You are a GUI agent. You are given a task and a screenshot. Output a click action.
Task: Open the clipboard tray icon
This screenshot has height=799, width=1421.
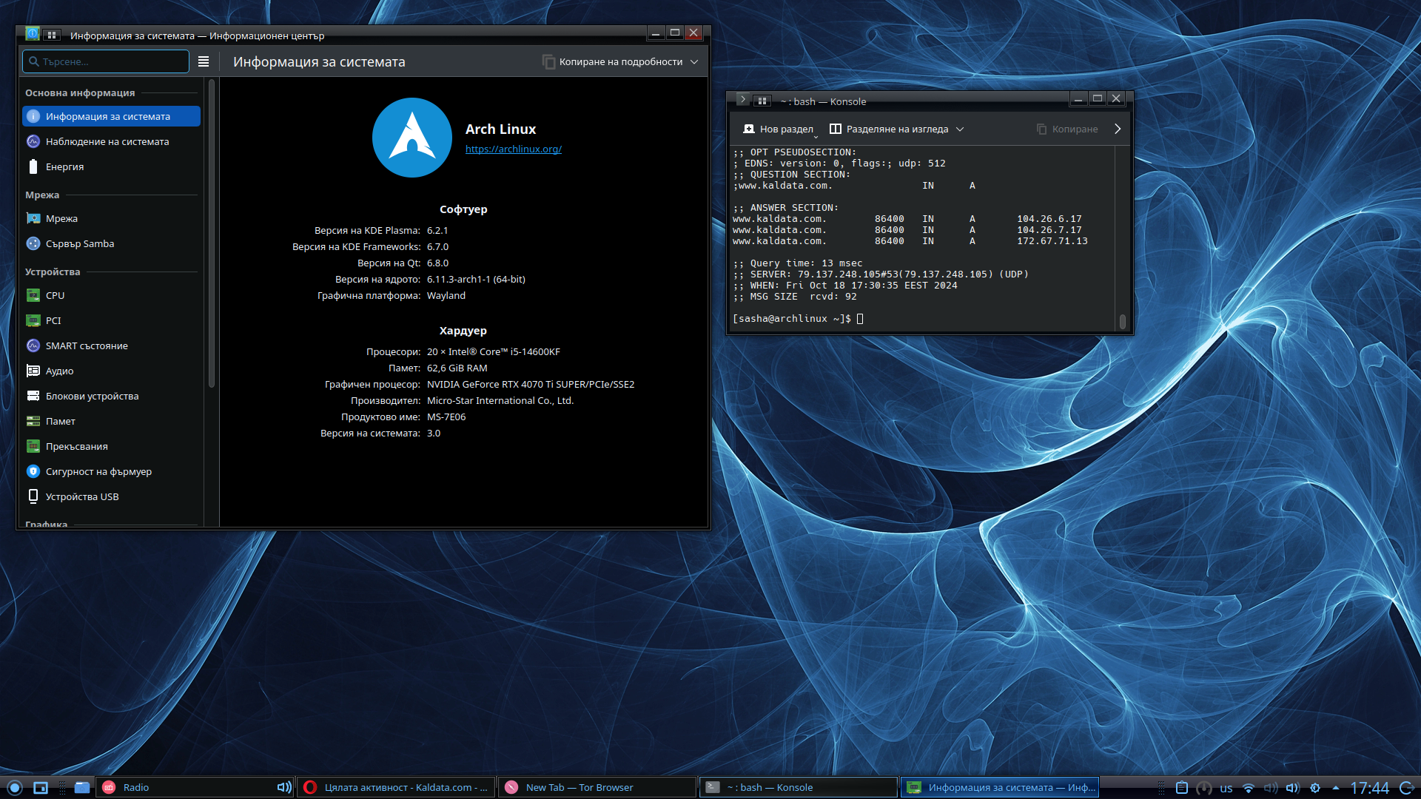(1182, 788)
